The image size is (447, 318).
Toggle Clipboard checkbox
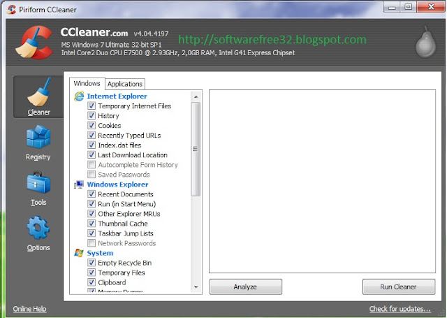click(x=91, y=282)
